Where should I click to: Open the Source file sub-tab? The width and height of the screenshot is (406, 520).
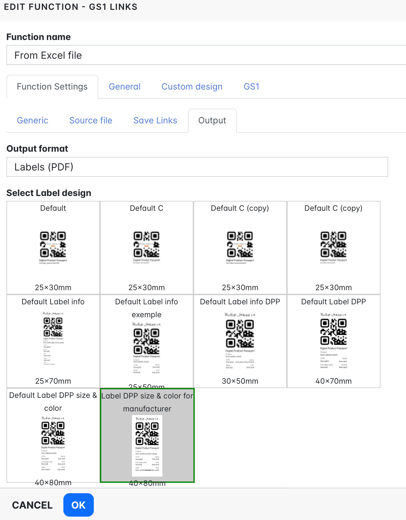coord(91,121)
